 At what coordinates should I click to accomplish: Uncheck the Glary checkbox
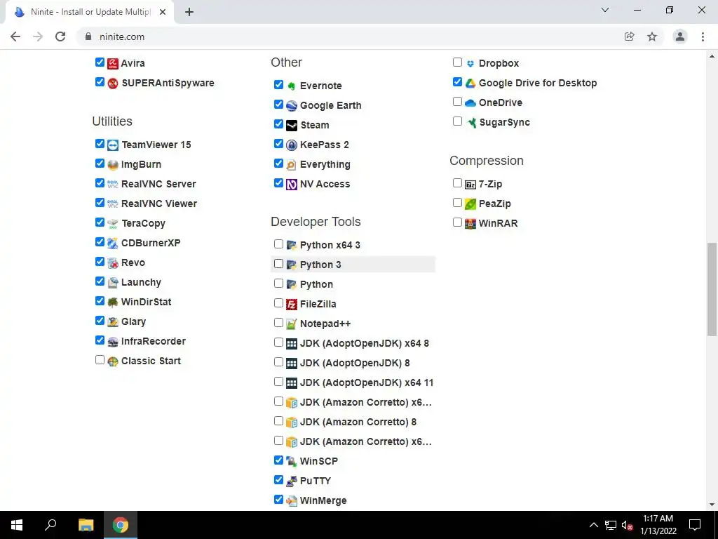[x=100, y=320]
